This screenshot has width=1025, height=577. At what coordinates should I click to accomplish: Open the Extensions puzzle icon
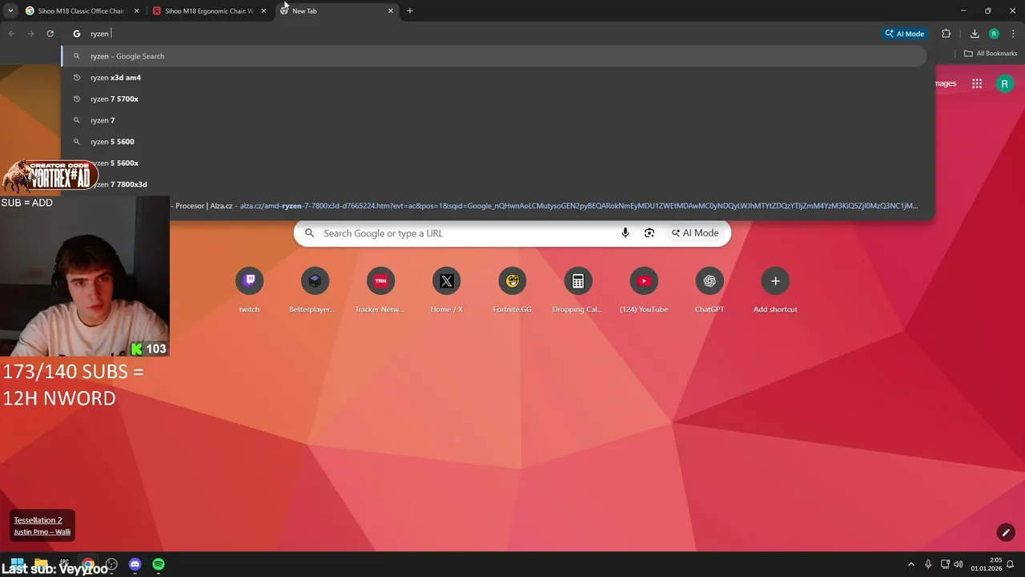[946, 34]
